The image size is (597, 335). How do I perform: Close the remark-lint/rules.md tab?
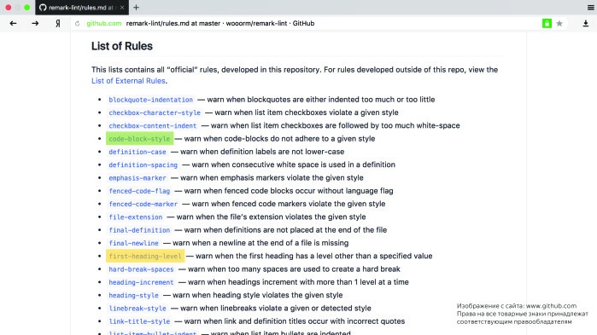[x=122, y=8]
